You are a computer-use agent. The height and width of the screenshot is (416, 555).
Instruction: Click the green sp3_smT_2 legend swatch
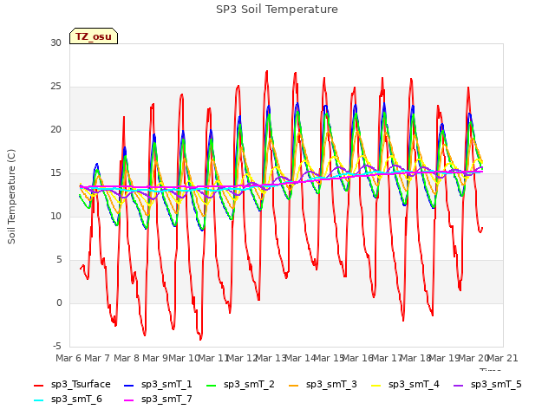pos(212,385)
